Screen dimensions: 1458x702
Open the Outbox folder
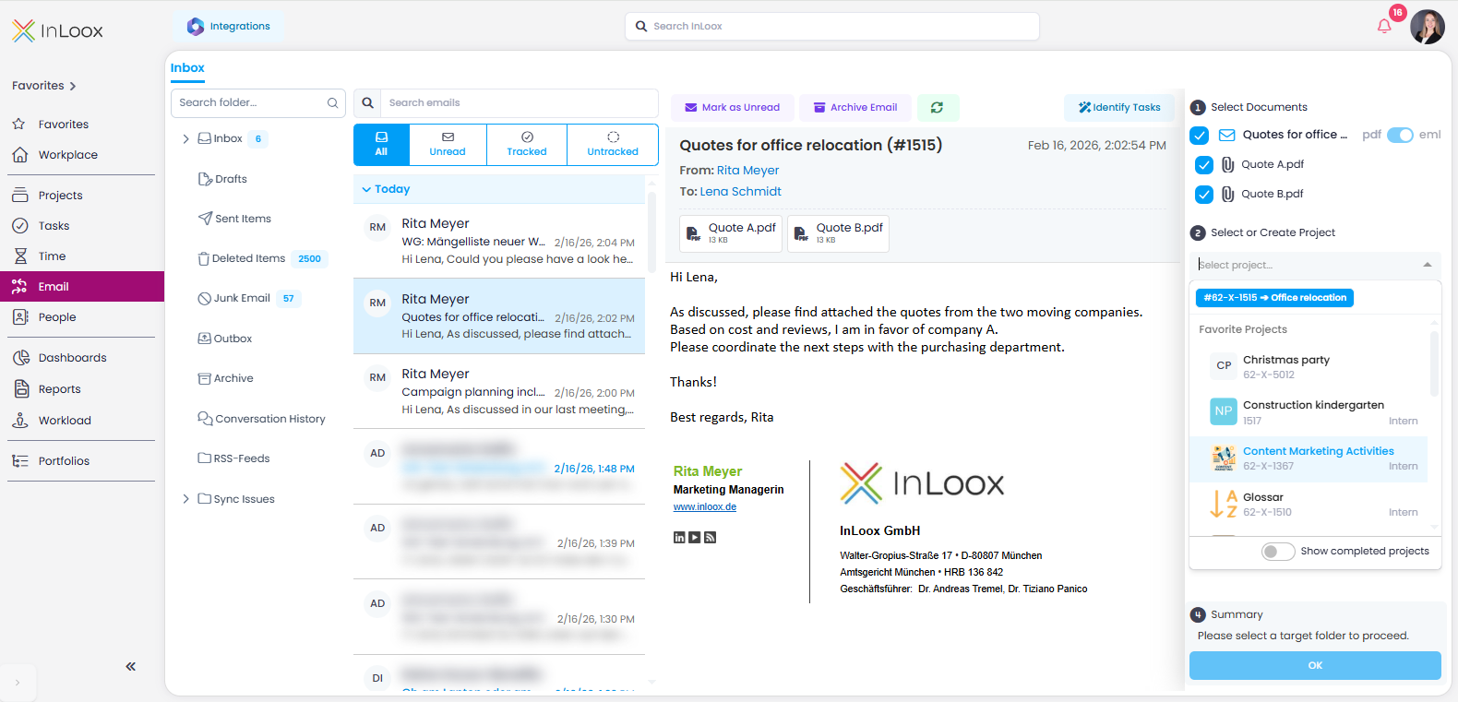[x=225, y=339]
